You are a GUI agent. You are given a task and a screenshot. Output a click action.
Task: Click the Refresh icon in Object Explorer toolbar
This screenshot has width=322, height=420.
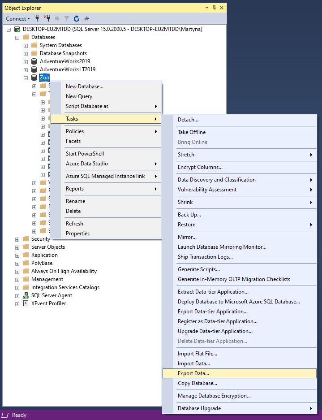[77, 18]
